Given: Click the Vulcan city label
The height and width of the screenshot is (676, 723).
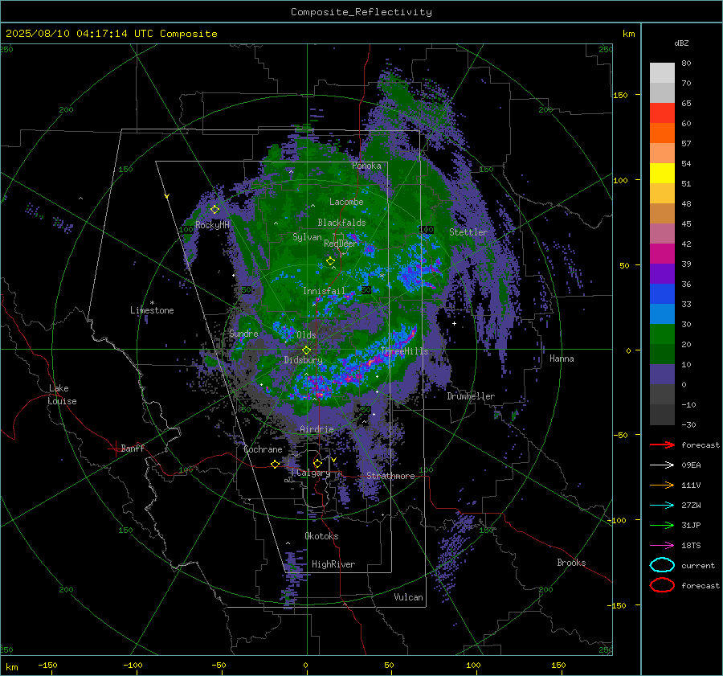Looking at the screenshot, I should tap(408, 597).
